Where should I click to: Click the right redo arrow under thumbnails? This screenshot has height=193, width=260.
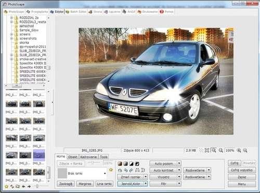(x=29, y=186)
